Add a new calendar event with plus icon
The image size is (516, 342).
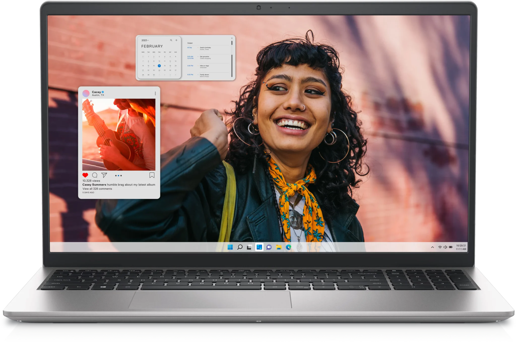tap(176, 40)
